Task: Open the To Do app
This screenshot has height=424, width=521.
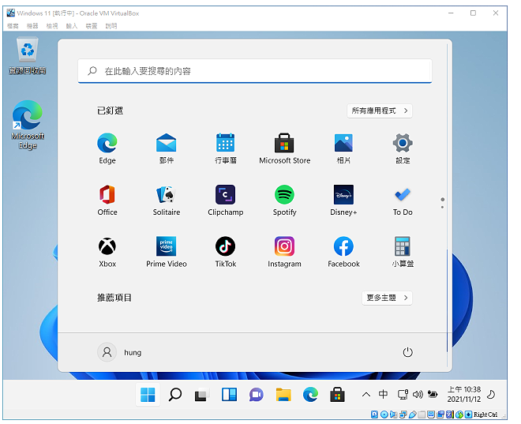Action: [x=403, y=201]
